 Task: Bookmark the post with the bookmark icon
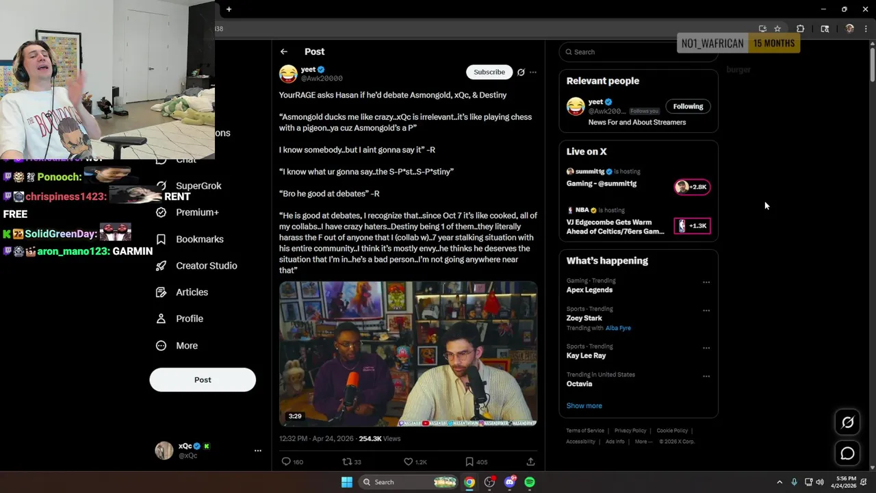coord(469,462)
